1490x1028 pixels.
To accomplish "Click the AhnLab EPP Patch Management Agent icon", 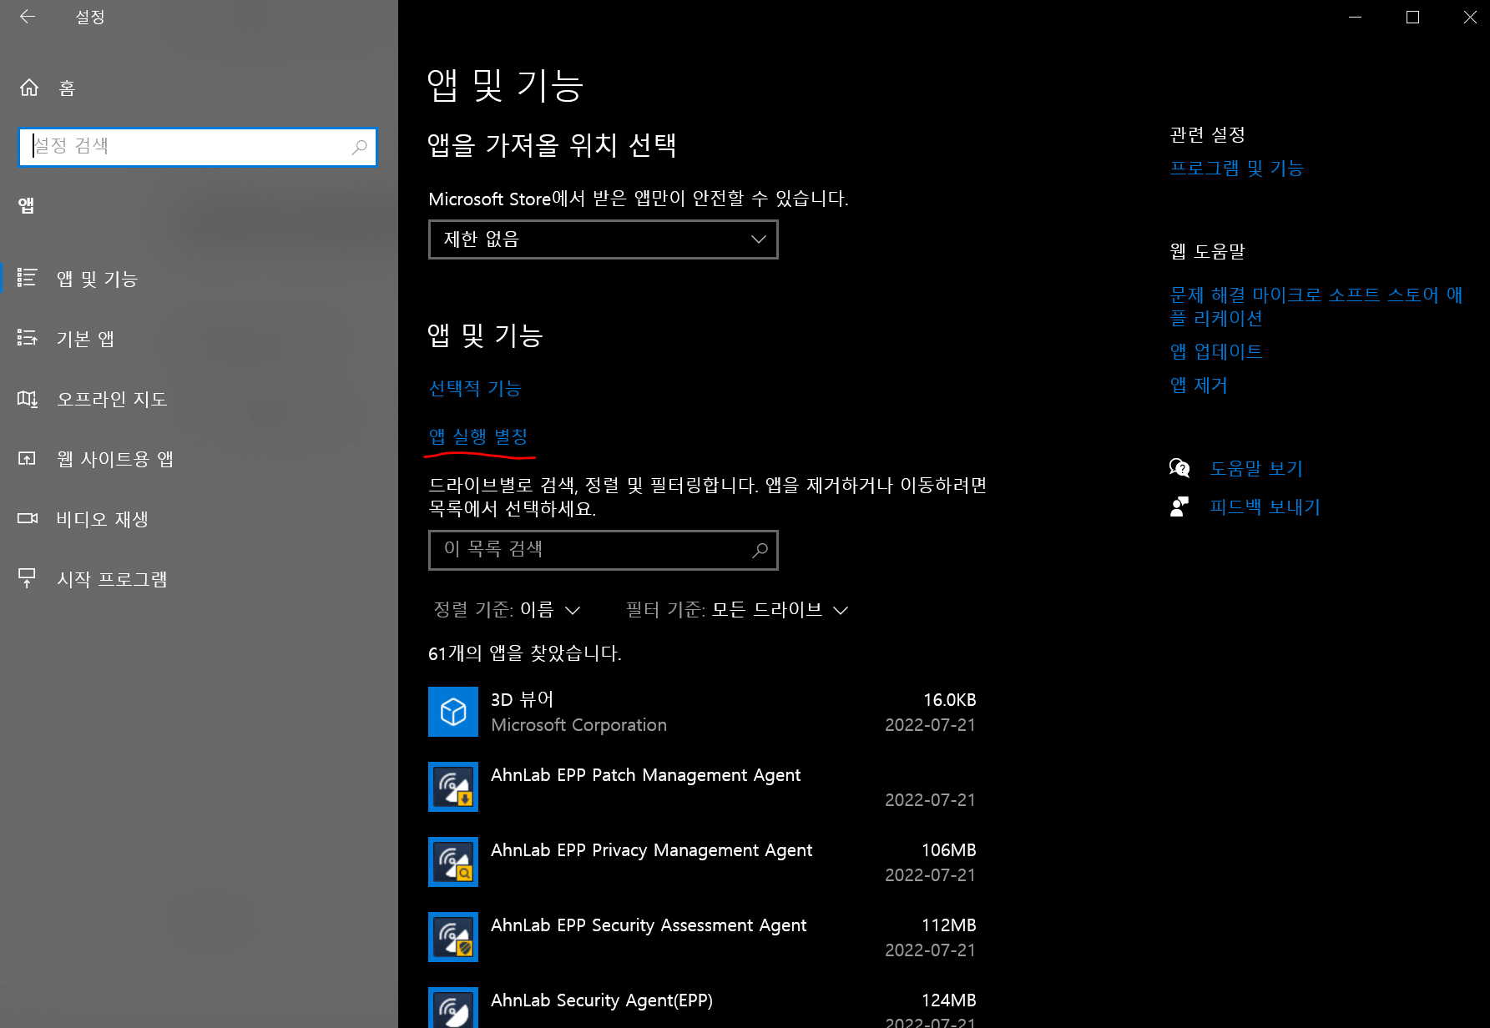I will (x=453, y=787).
